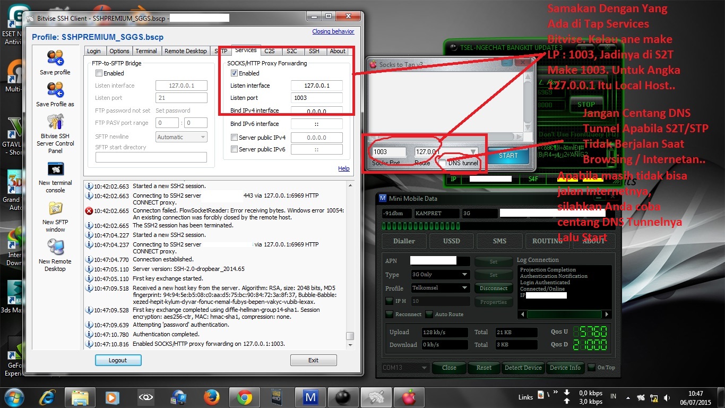Click the taskbar eye icon application

[x=145, y=397]
